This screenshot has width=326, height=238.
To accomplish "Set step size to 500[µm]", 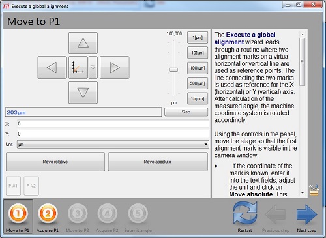I will pyautogui.click(x=198, y=83).
